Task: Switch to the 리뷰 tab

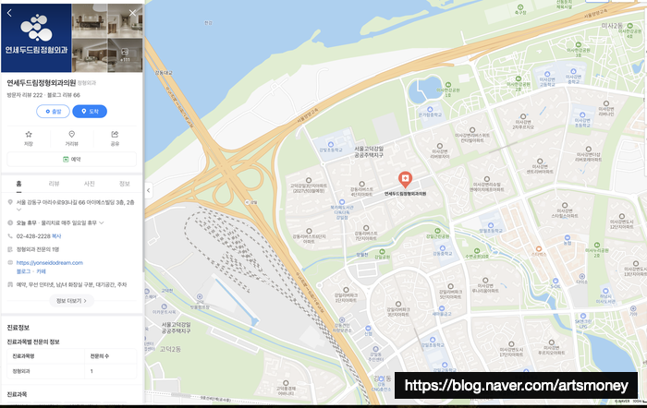Action: pyautogui.click(x=54, y=184)
